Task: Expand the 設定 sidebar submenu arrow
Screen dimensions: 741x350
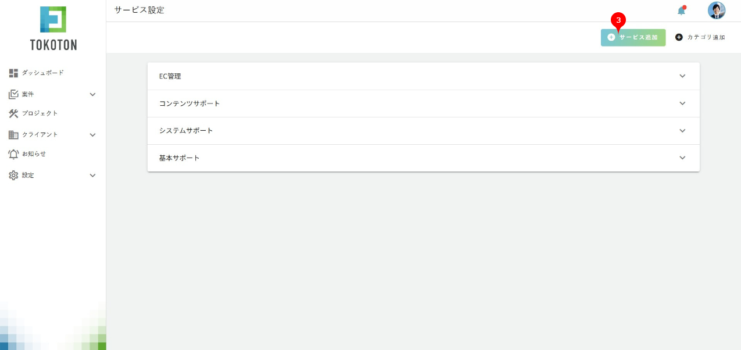Action: tap(92, 176)
